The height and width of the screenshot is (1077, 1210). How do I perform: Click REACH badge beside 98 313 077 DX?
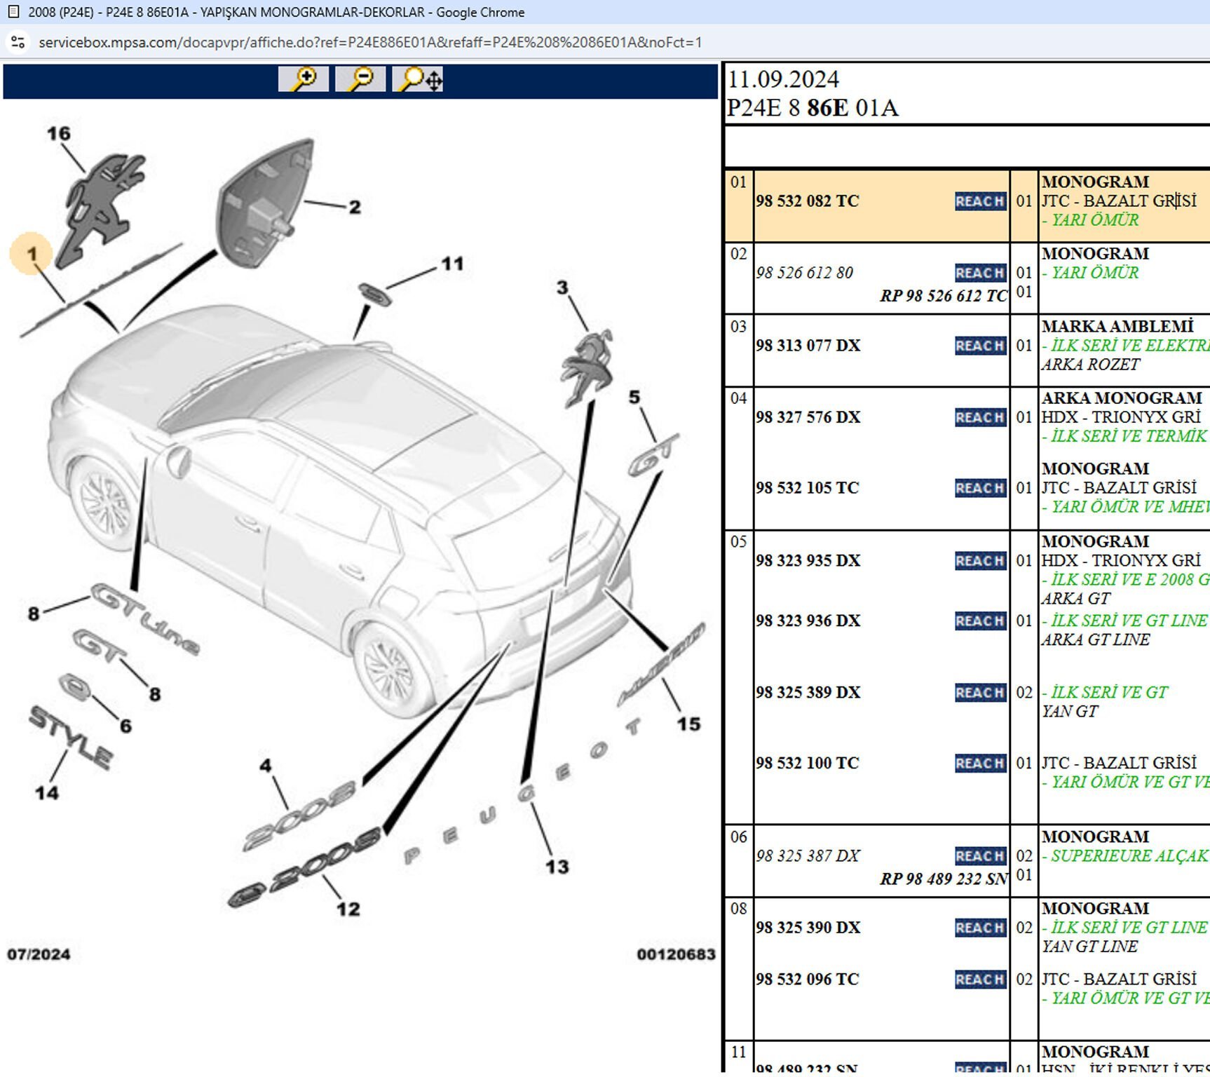click(979, 346)
